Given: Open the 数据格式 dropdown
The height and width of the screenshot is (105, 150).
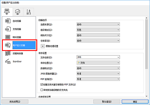Looking at the screenshot, I should tap(98, 68).
